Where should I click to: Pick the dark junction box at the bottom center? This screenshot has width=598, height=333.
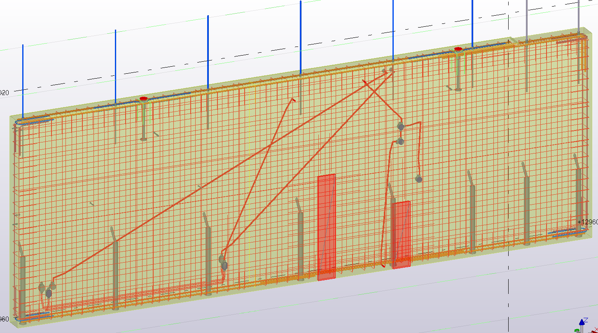224,265
